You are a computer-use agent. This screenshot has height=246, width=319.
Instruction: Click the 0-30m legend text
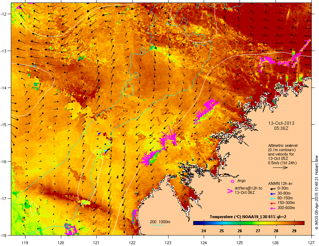[x=283, y=188]
